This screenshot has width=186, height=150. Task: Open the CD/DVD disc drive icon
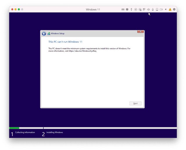[x=136, y=10]
